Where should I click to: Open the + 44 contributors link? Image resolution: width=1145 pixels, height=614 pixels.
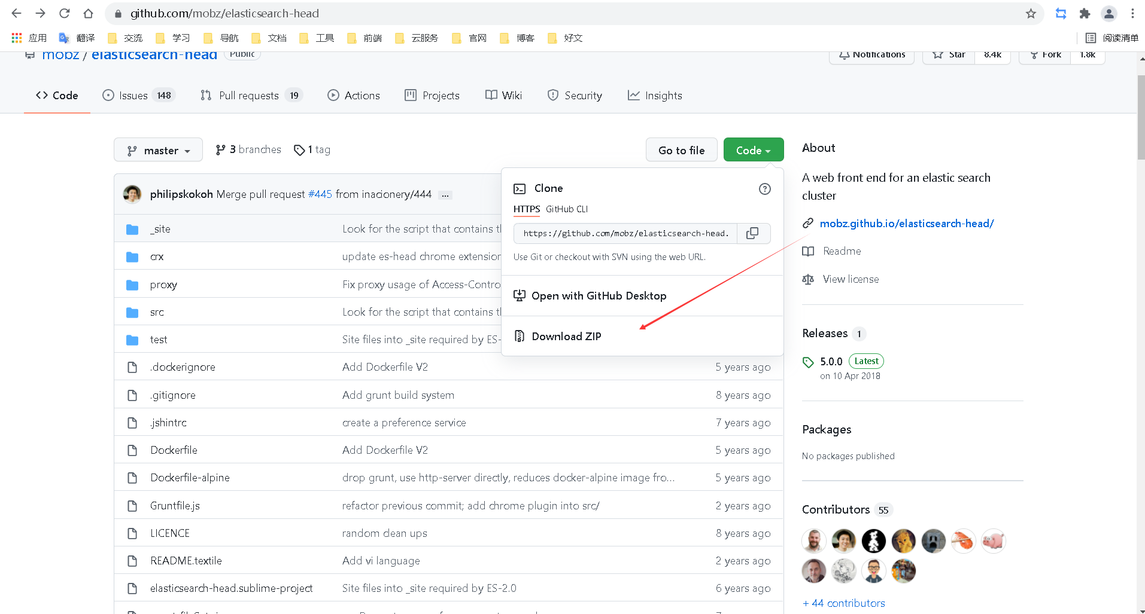(x=844, y=603)
